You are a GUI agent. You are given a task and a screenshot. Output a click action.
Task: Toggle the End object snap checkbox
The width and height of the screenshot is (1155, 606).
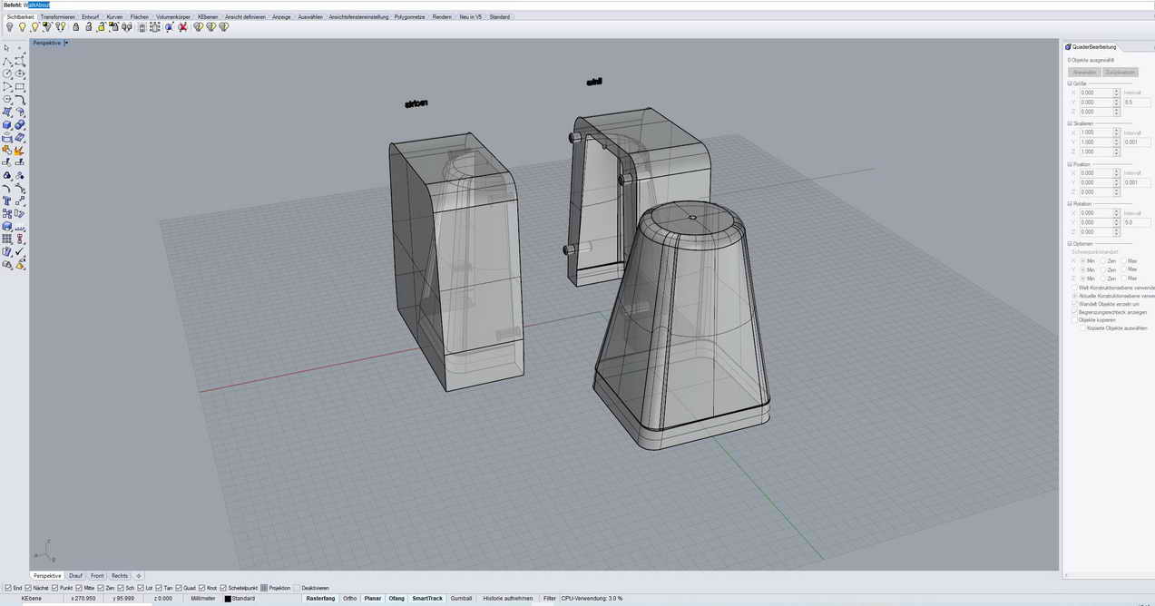click(x=7, y=588)
